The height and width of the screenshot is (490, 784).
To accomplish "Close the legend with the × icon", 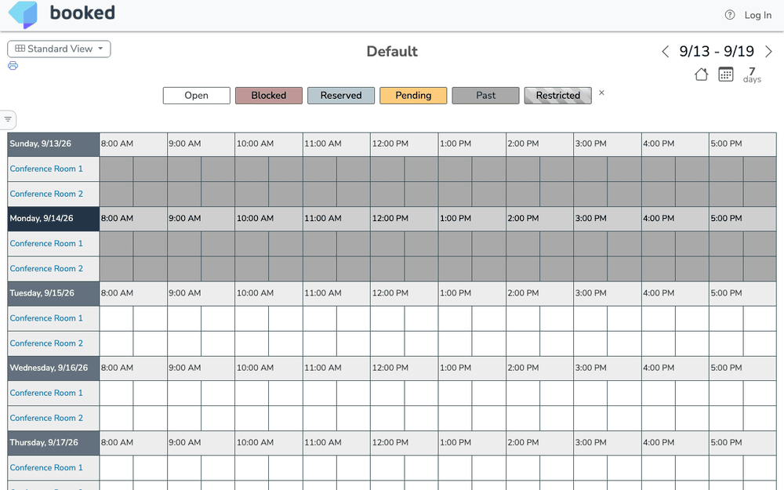I will point(601,93).
